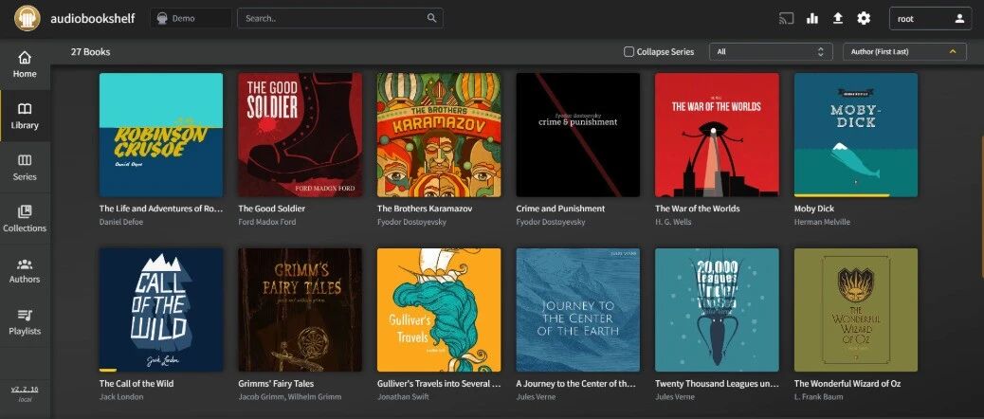
Task: Open Gulliver's Travels cover
Action: pyautogui.click(x=439, y=310)
